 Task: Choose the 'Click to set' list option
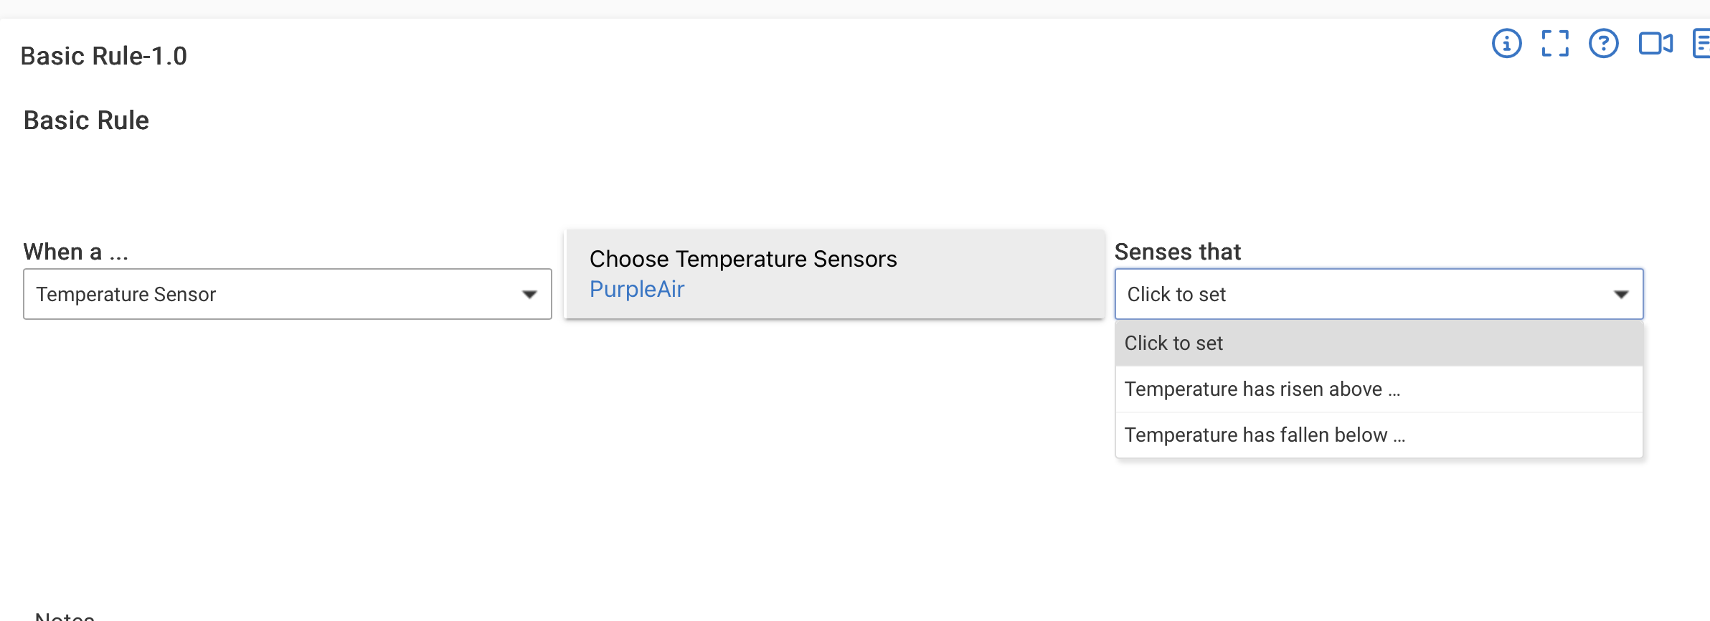pyautogui.click(x=1379, y=343)
